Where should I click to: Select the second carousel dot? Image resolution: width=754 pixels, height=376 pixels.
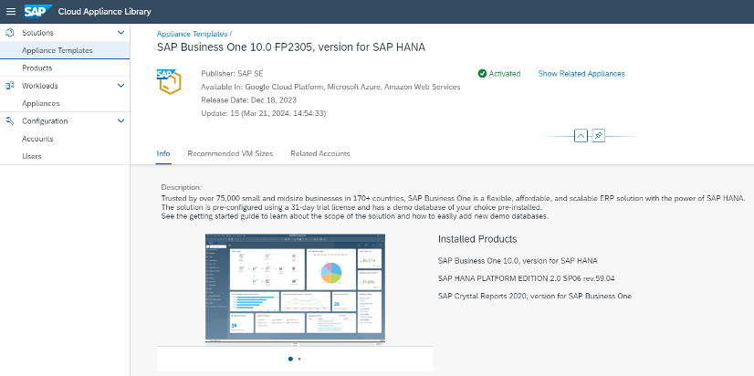[x=299, y=359]
